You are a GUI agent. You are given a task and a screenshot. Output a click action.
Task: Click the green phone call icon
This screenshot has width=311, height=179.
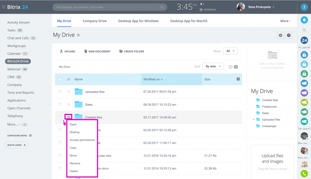[x=304, y=174]
